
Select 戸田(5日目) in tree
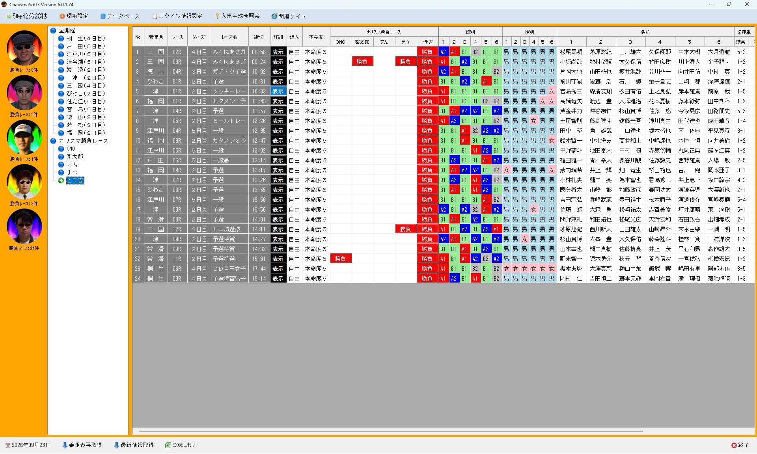click(x=86, y=46)
